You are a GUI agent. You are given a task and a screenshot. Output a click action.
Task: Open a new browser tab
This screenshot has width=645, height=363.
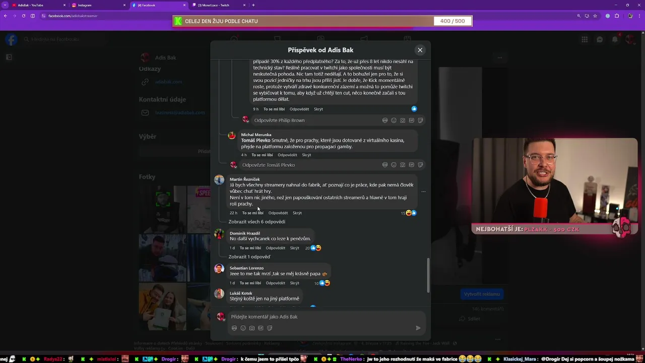coord(253,5)
